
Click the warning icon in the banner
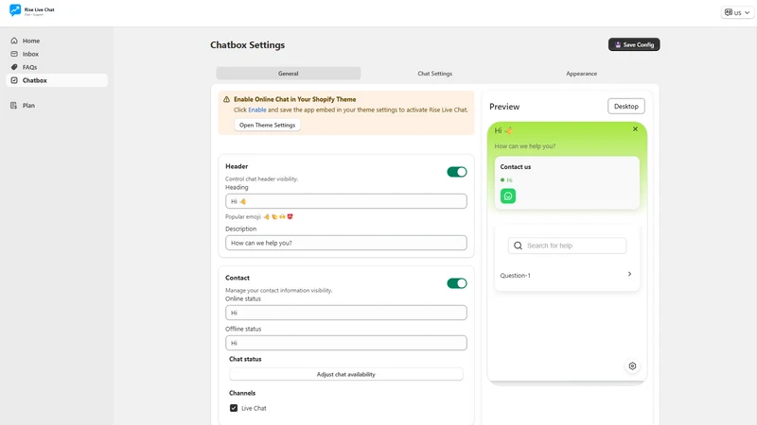(x=226, y=99)
